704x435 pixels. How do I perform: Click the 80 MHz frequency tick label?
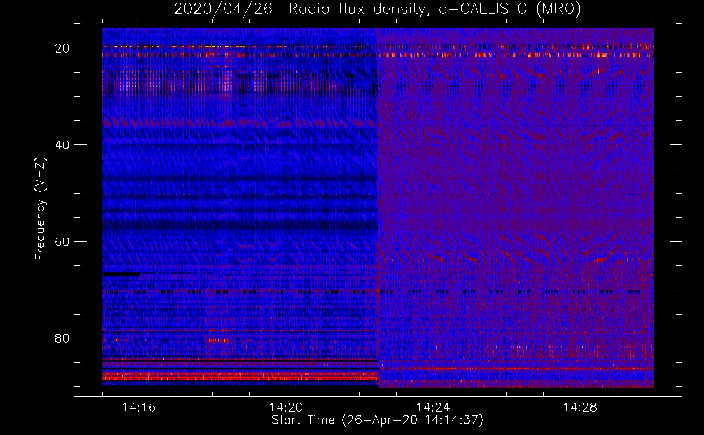pos(62,338)
